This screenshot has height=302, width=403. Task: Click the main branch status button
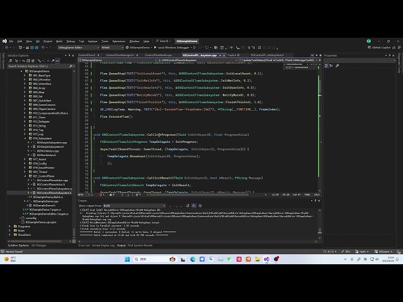coord(362,252)
